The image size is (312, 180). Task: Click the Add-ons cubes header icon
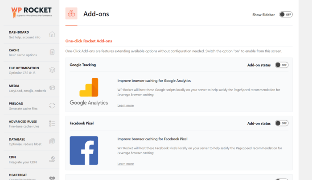pos(71,13)
